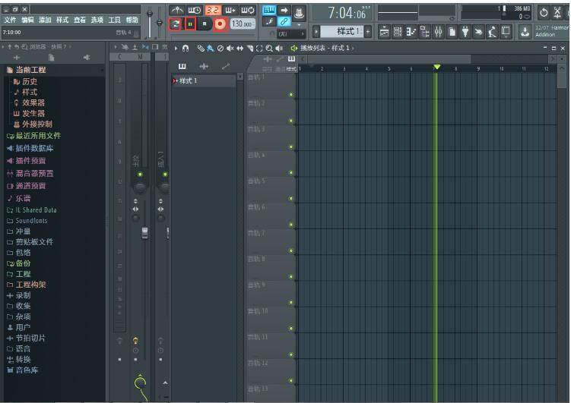Click the one-click audio recording scissors icon
This screenshot has width=571, height=403.
[557, 13]
